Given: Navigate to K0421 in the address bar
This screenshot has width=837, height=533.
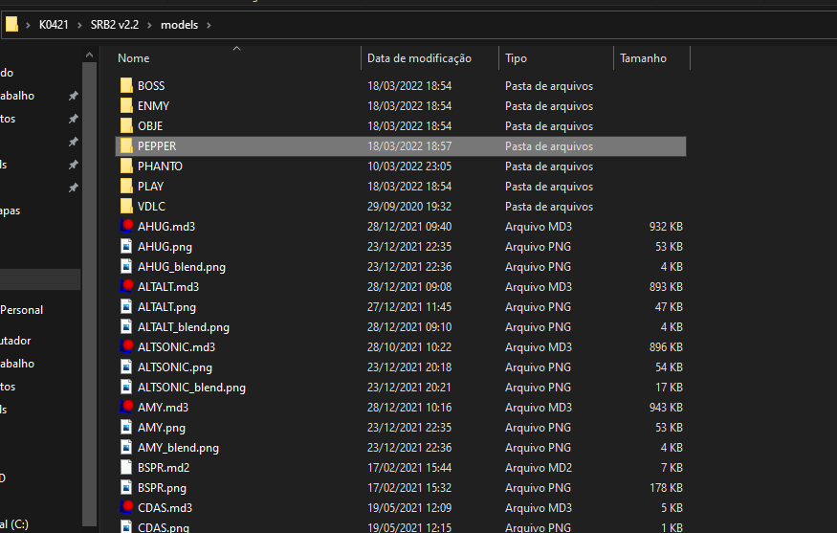Looking at the screenshot, I should pos(54,25).
